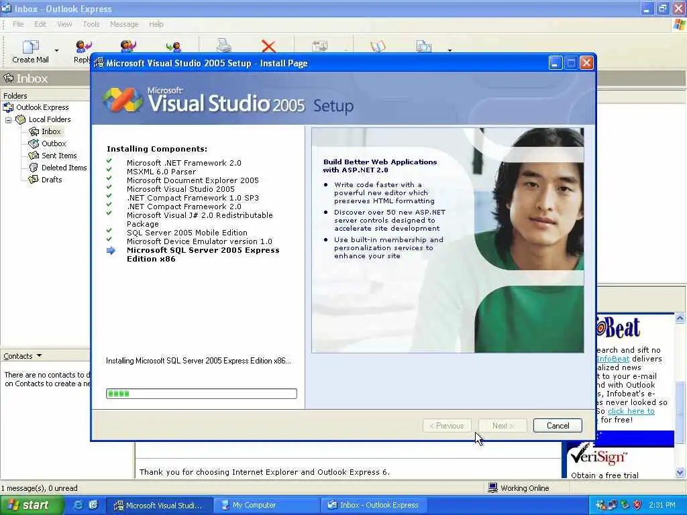
Task: Switch to My Computer taskbar button
Action: (267, 506)
